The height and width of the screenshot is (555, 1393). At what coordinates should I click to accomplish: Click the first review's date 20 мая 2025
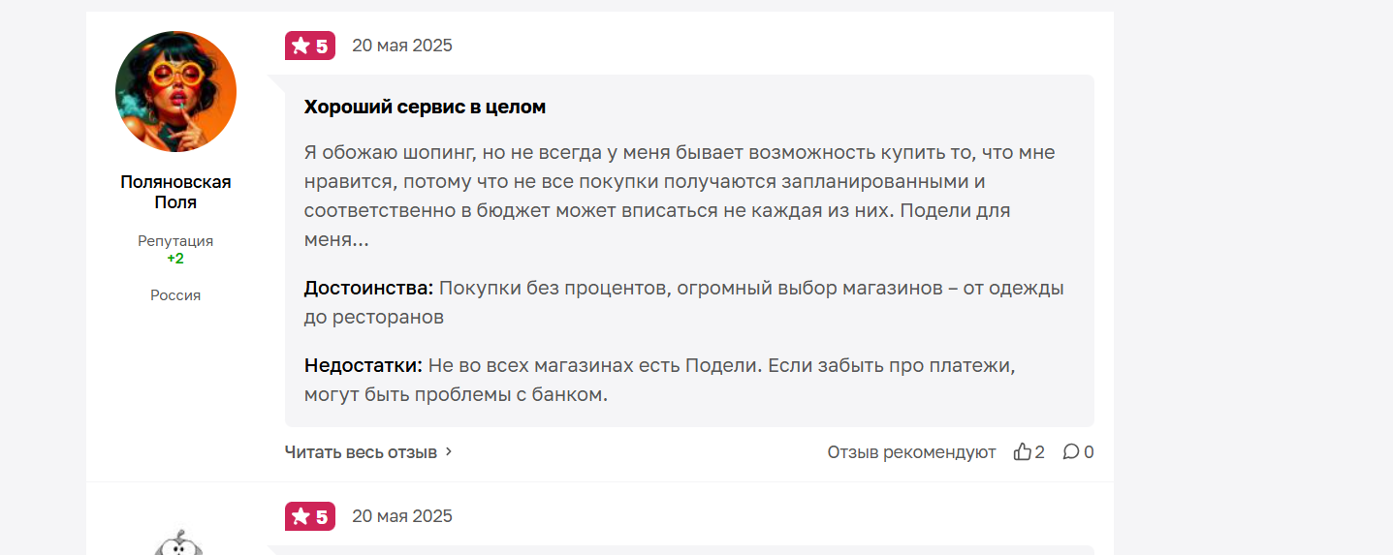click(401, 46)
